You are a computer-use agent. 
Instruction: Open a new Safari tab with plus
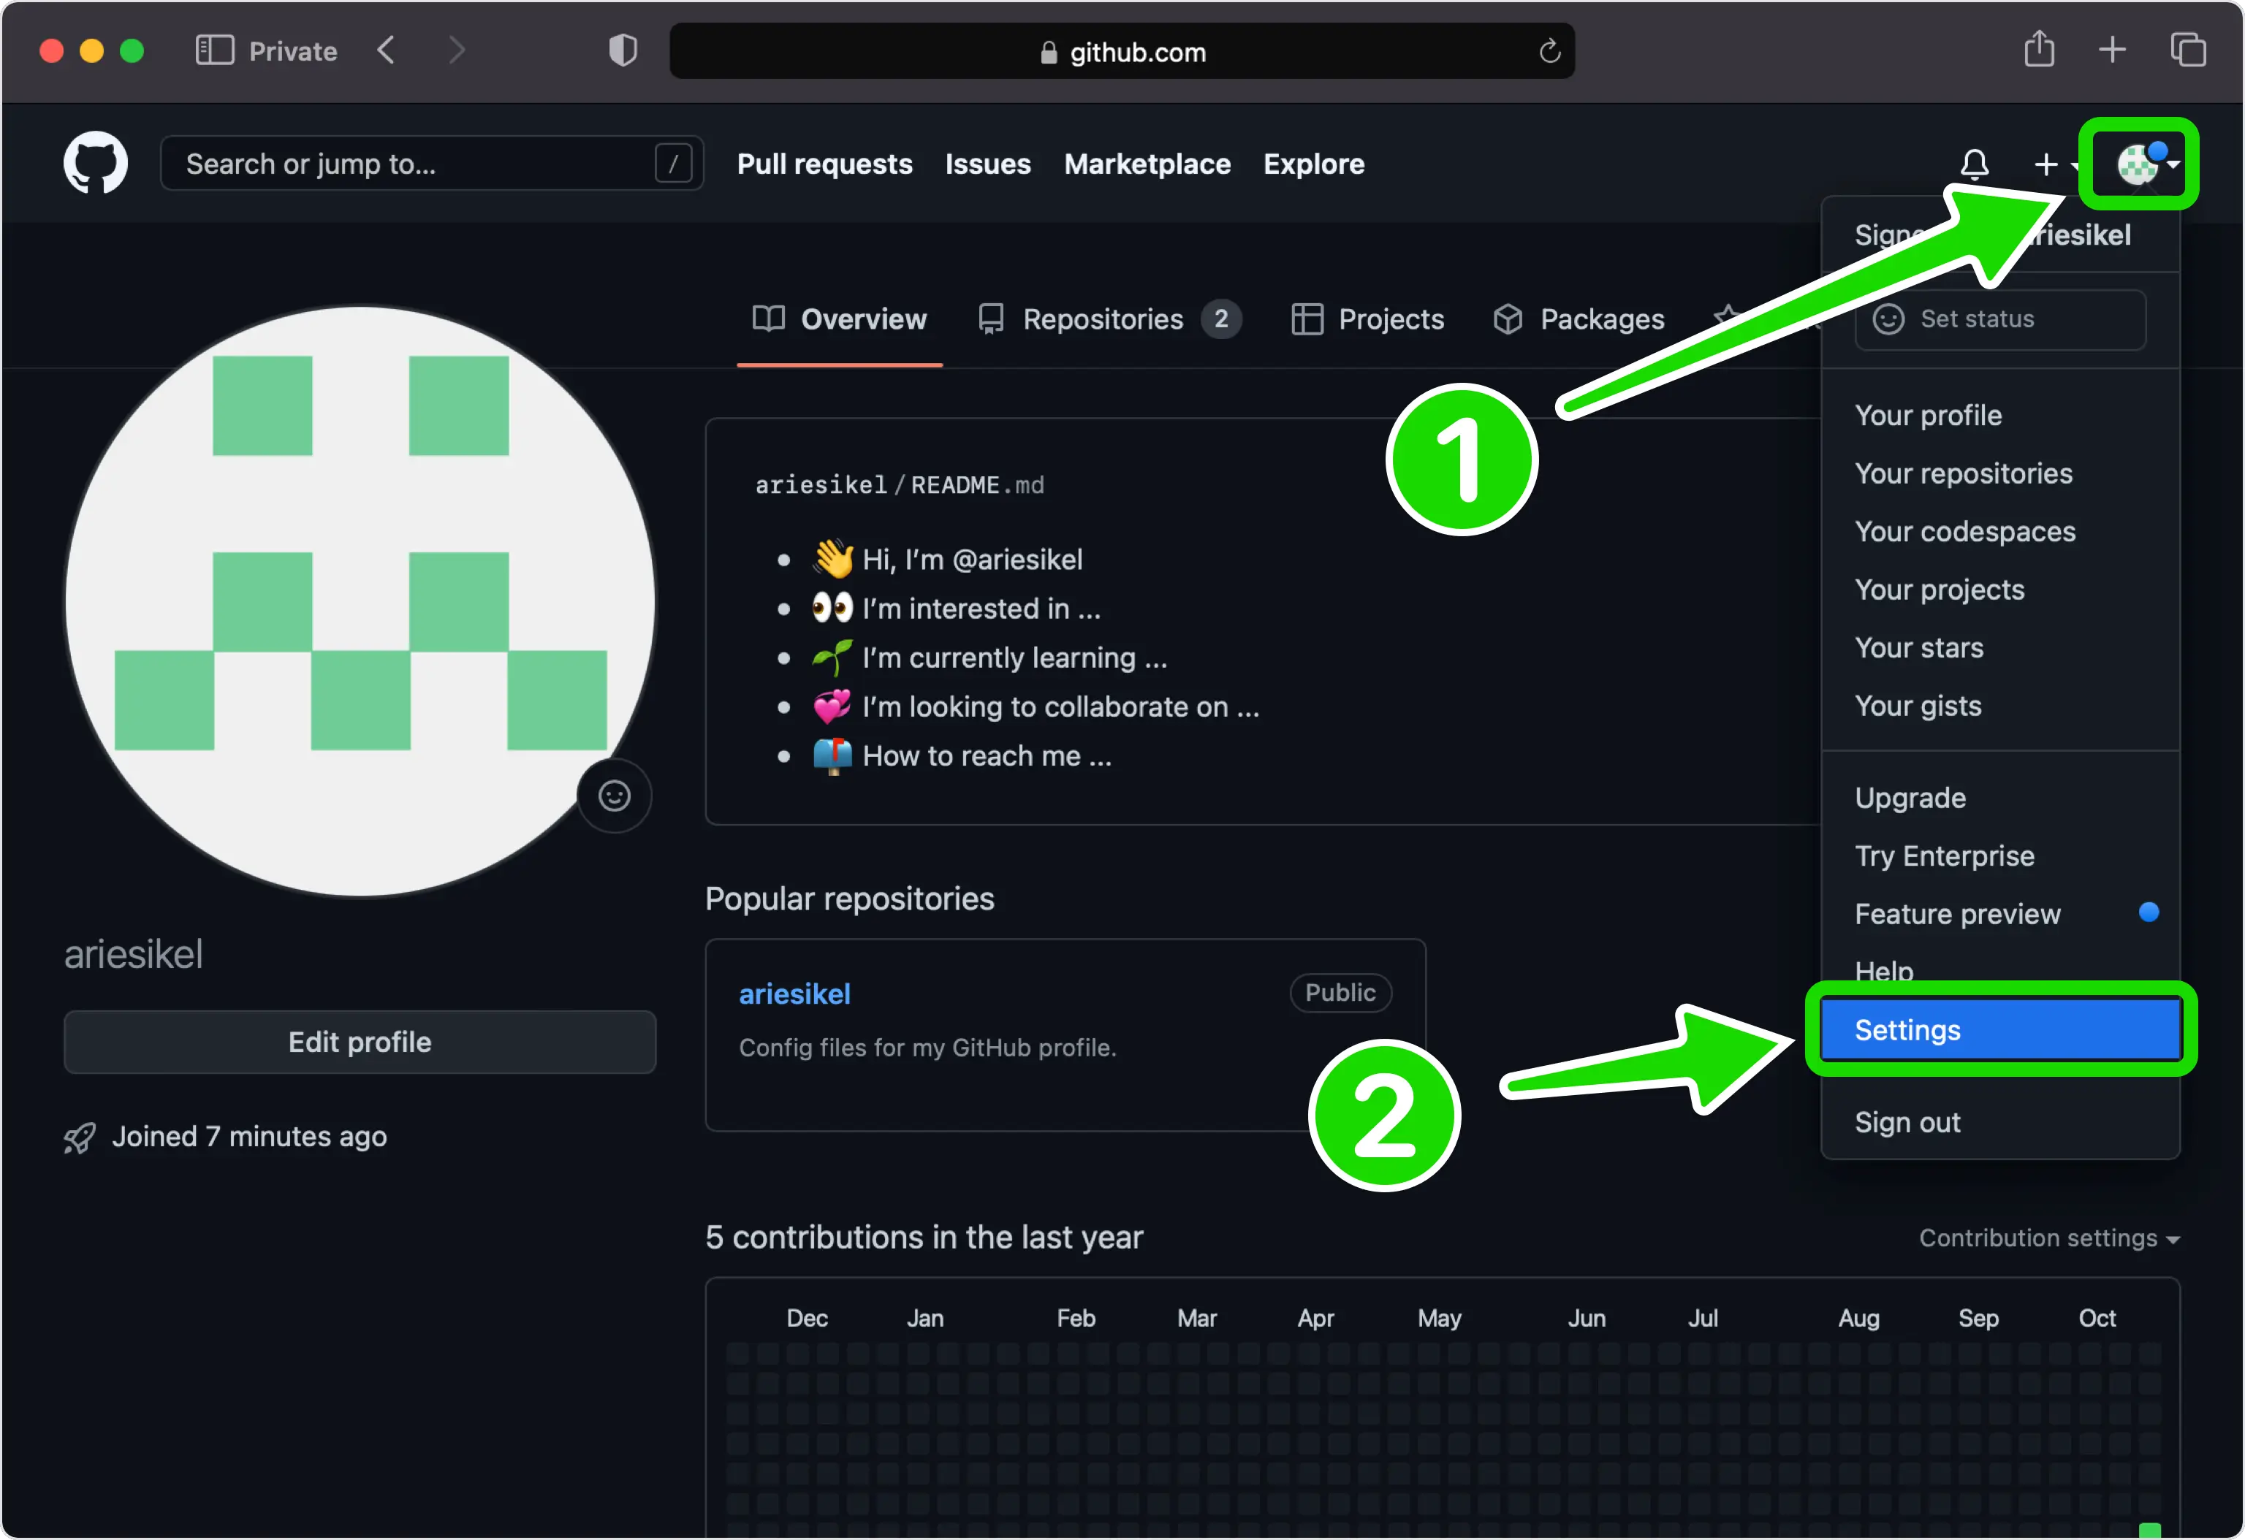tap(2113, 49)
